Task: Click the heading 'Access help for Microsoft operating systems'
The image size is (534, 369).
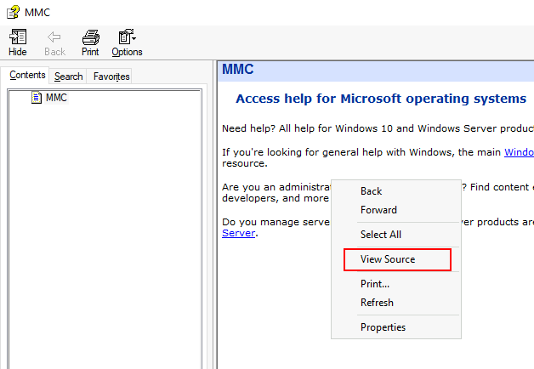Action: [x=381, y=99]
